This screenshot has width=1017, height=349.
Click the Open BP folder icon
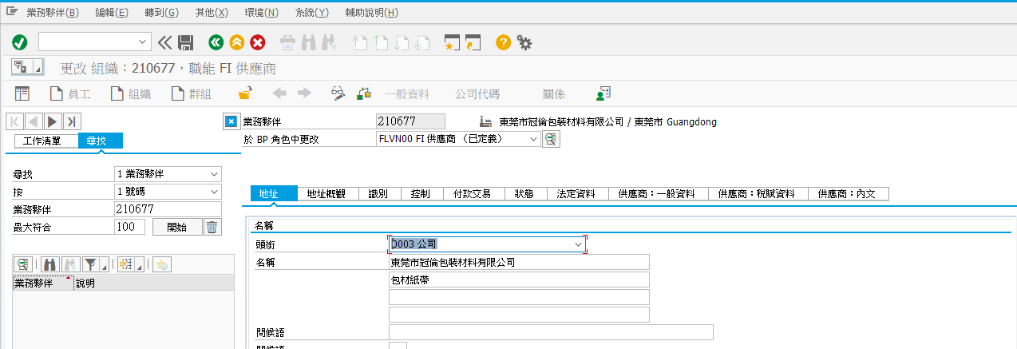point(246,93)
